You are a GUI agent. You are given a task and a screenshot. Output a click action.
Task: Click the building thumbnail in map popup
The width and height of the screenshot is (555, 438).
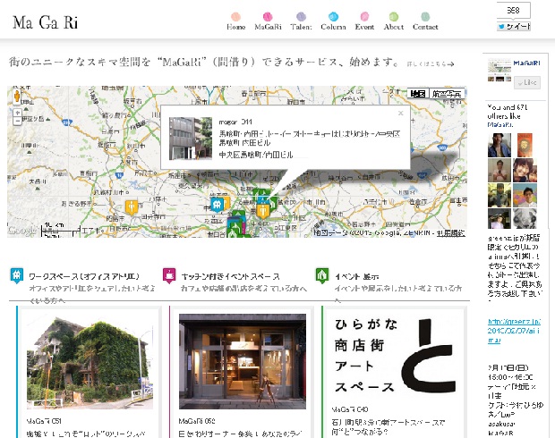point(191,139)
